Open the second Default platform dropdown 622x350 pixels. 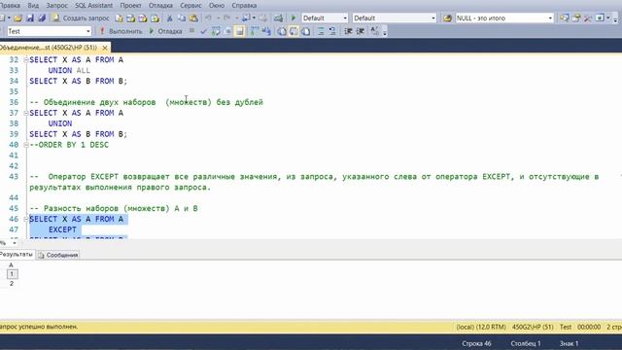pos(432,18)
